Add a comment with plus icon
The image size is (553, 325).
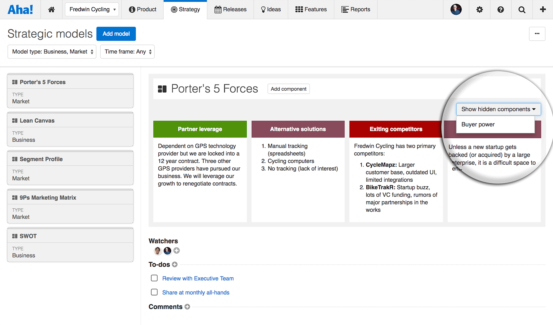tap(187, 307)
